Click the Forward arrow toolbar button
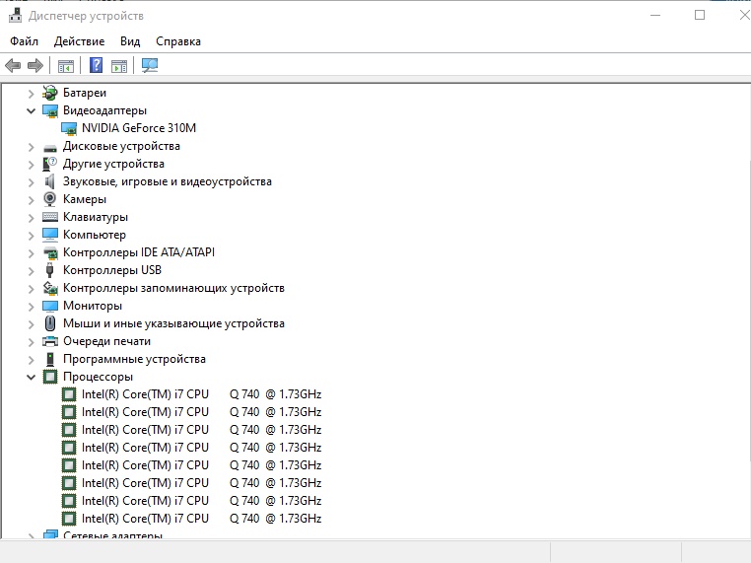 click(34, 65)
